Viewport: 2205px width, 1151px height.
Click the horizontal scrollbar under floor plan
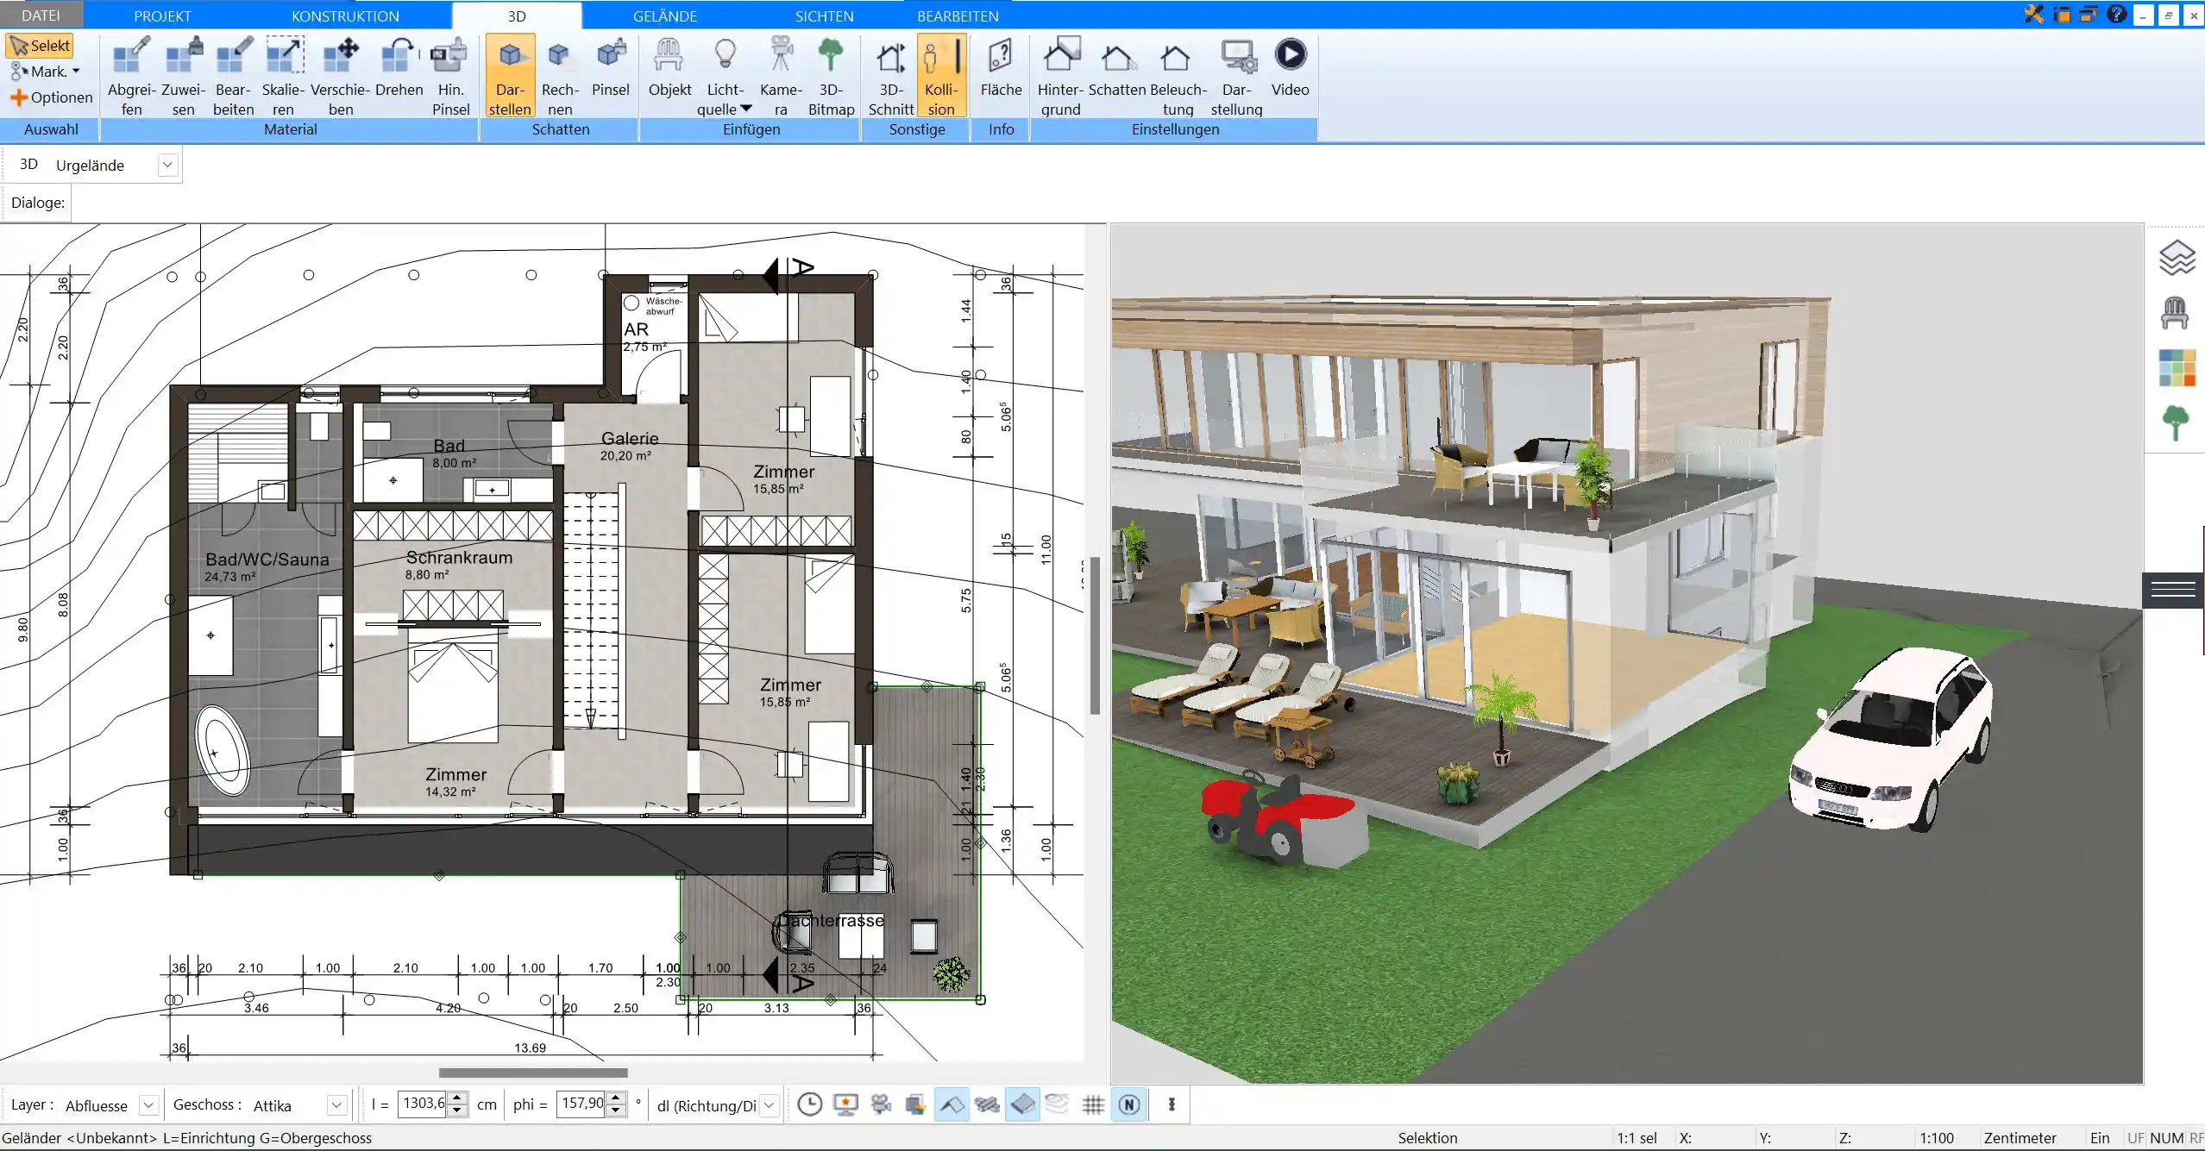[x=533, y=1073]
